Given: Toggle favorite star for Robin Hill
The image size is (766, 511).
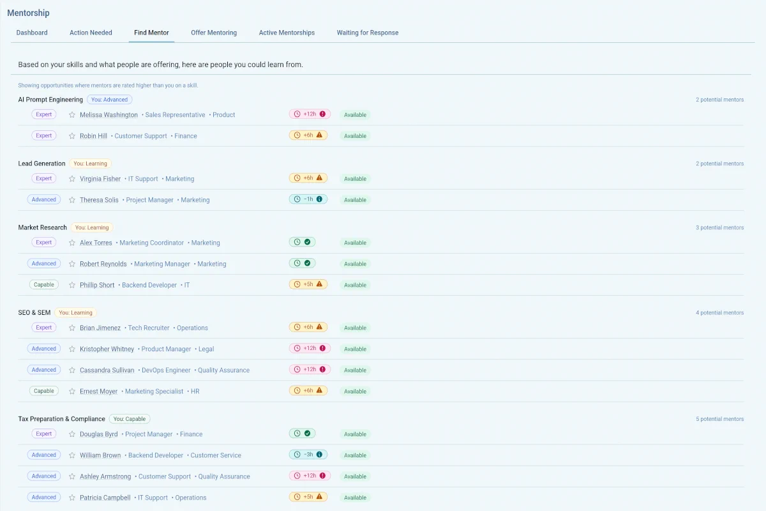Looking at the screenshot, I should [72, 136].
